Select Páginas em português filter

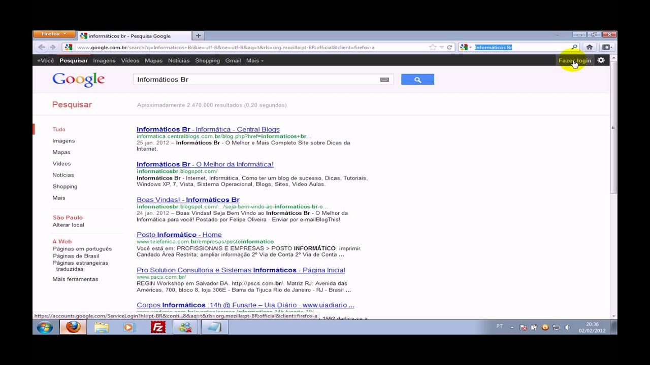(x=82, y=249)
